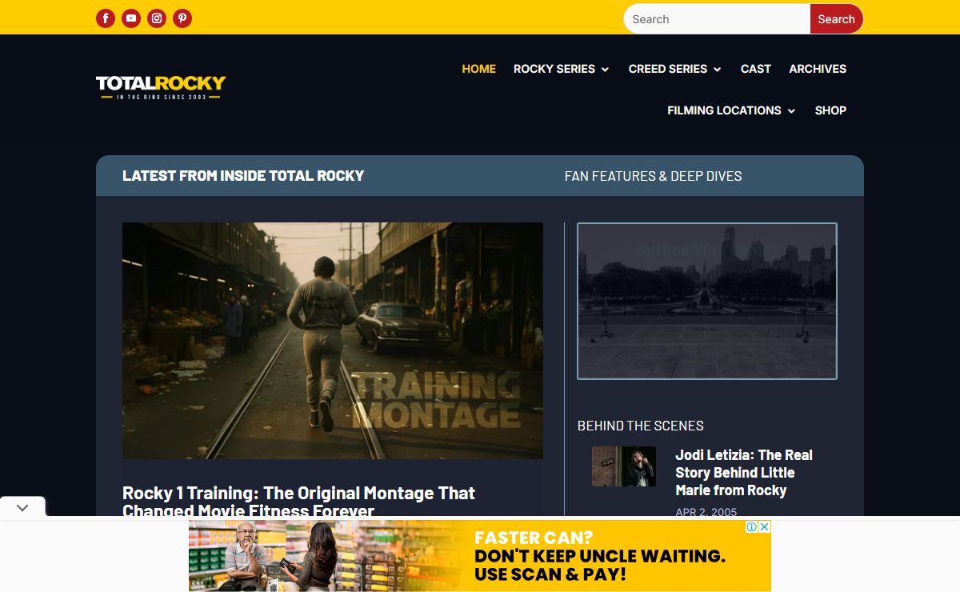Open the ROCKY SERIES menu item
This screenshot has width=960, height=592.
click(x=554, y=69)
